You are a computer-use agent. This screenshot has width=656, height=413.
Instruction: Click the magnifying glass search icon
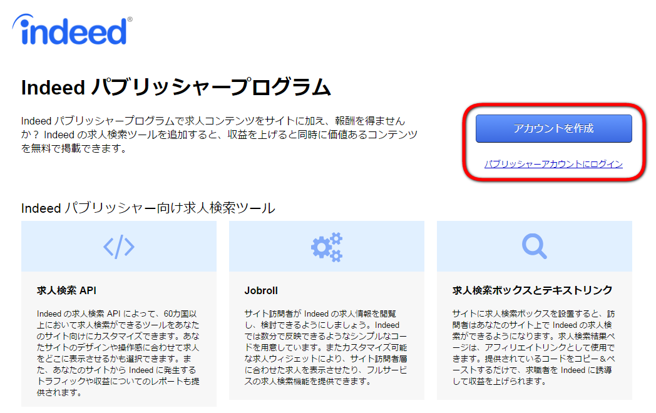[535, 246]
